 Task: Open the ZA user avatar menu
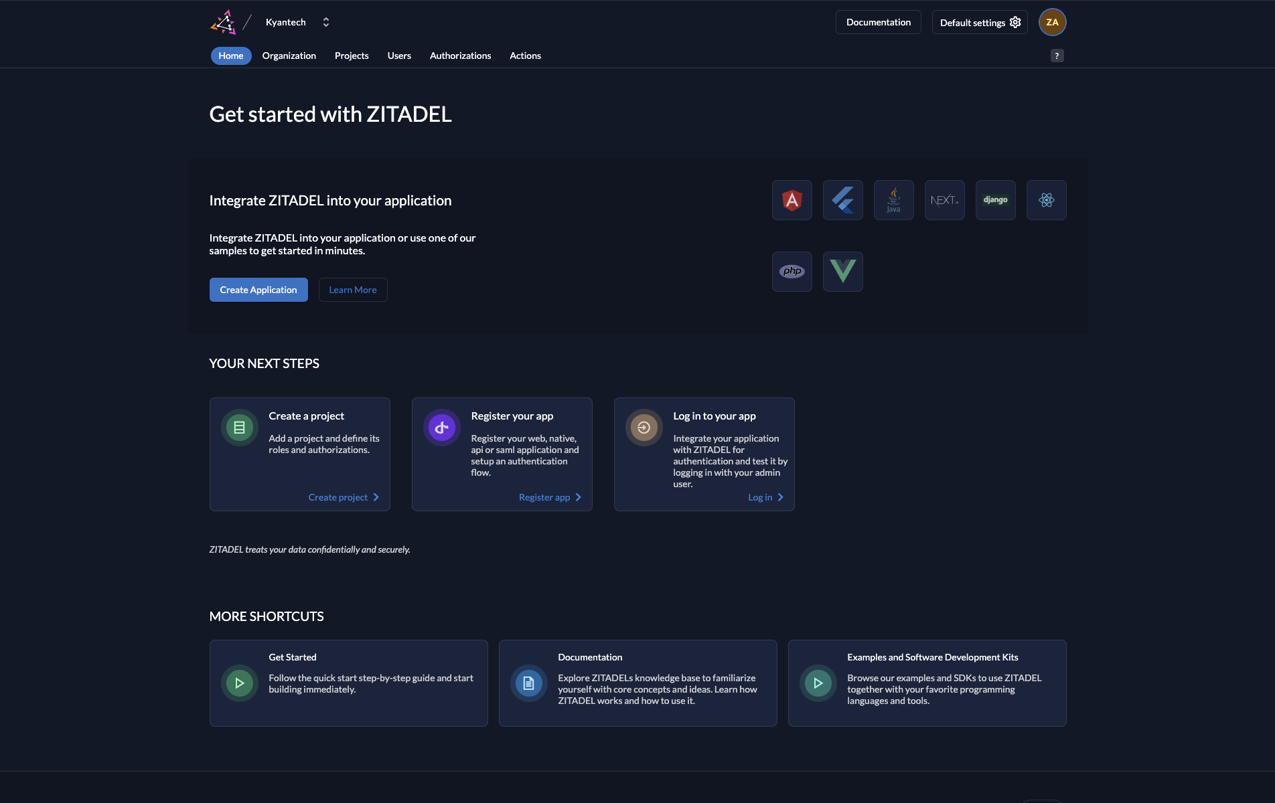tap(1052, 22)
